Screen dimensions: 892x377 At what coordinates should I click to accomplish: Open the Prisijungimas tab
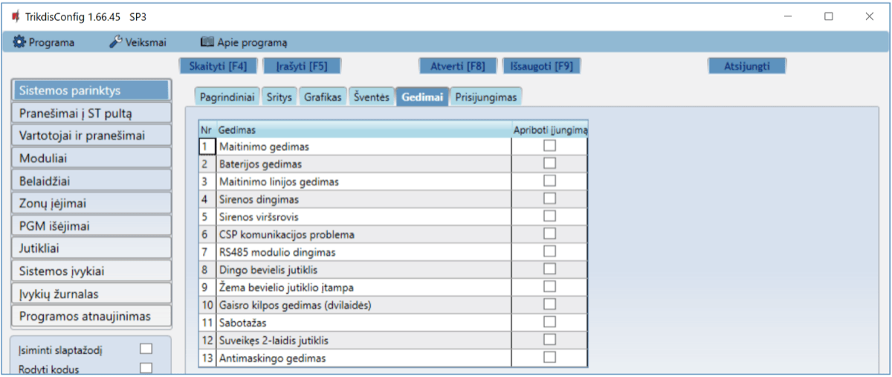(486, 97)
